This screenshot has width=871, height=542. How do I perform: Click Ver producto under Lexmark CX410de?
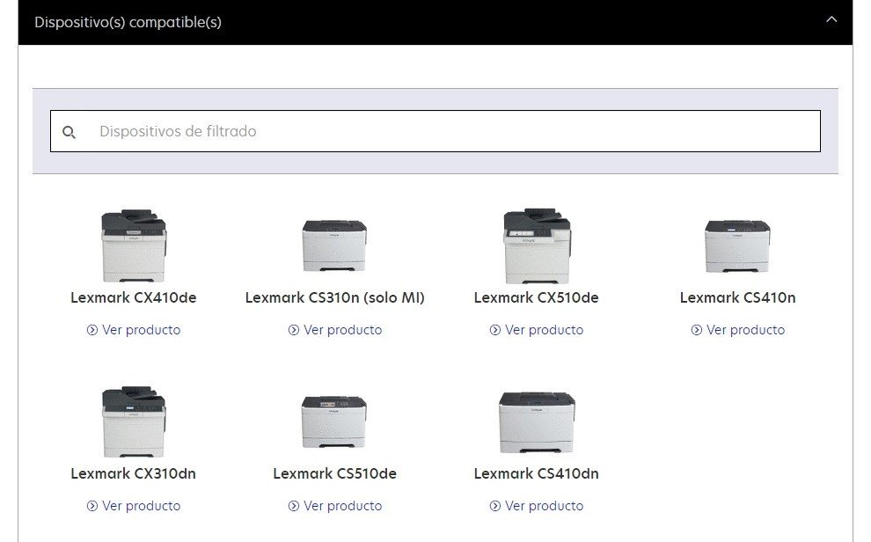click(134, 330)
